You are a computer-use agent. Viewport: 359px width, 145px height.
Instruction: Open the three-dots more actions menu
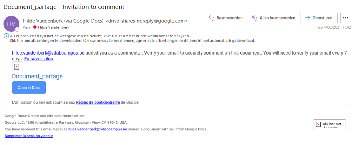pos(346,18)
